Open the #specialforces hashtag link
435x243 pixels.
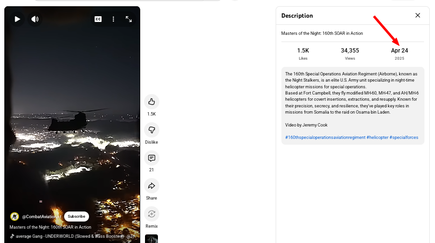coord(404,137)
